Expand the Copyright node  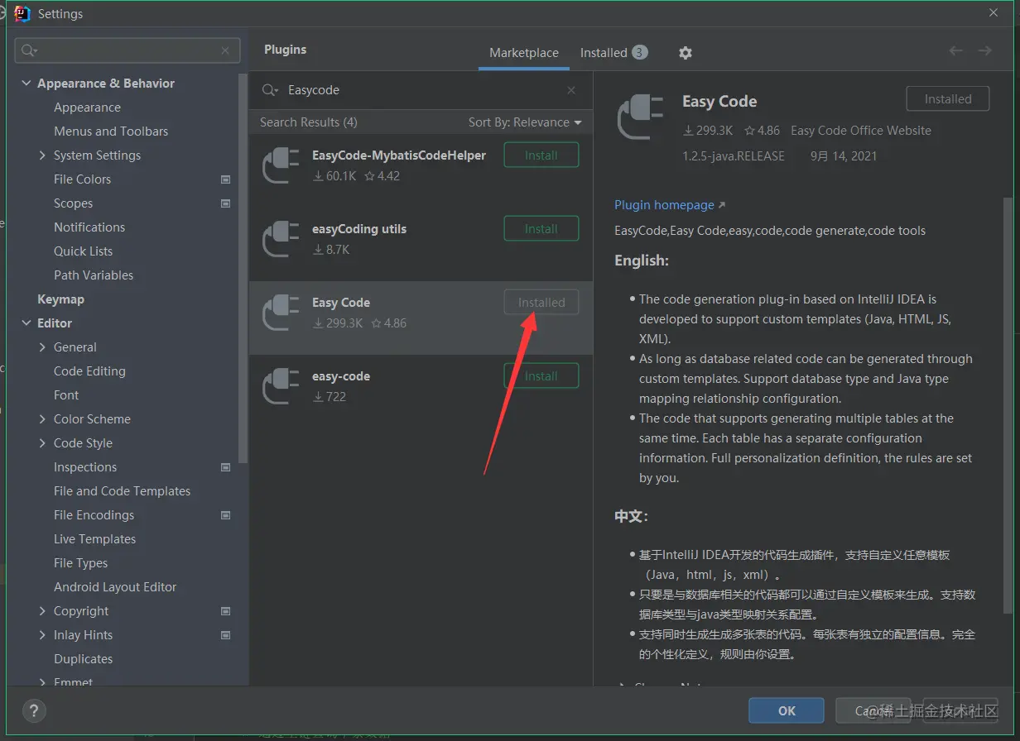[42, 611]
